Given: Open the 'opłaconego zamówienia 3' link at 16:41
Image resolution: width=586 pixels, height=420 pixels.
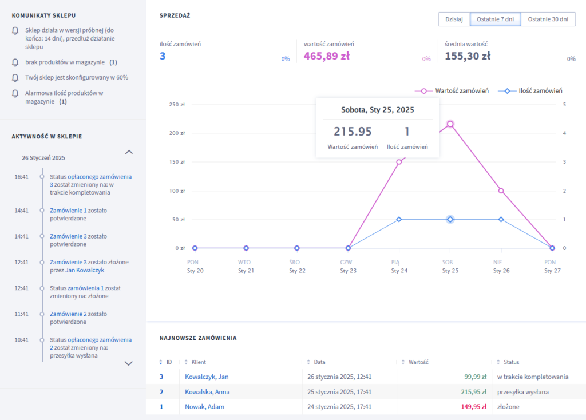Looking at the screenshot, I should coord(91,180).
